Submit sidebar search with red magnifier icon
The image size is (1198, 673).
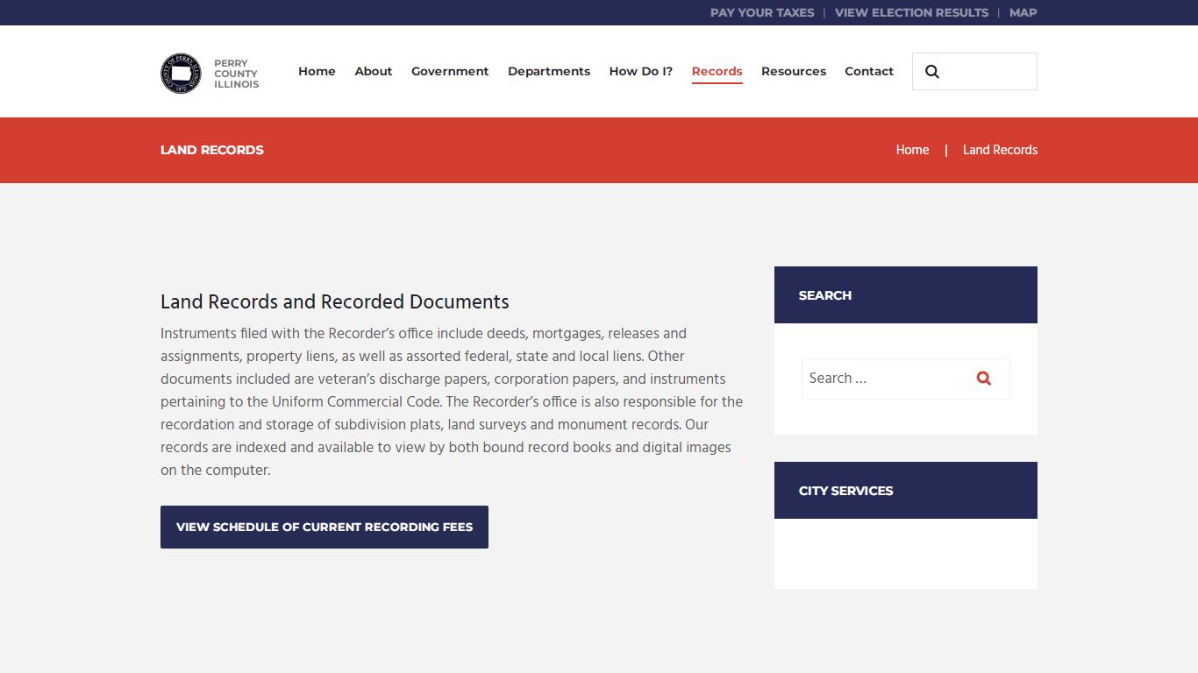pyautogui.click(x=984, y=379)
